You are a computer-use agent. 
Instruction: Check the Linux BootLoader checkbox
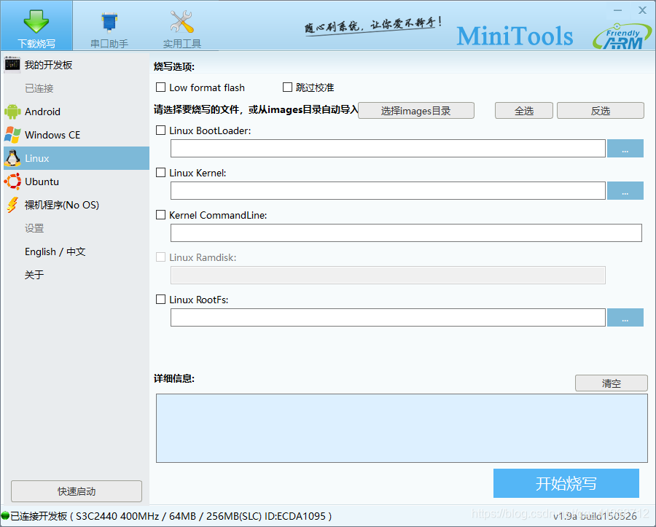pyautogui.click(x=160, y=130)
